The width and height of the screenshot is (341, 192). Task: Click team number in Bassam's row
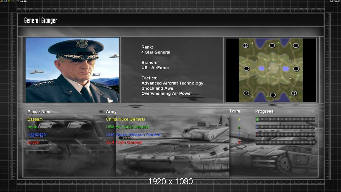239,119
